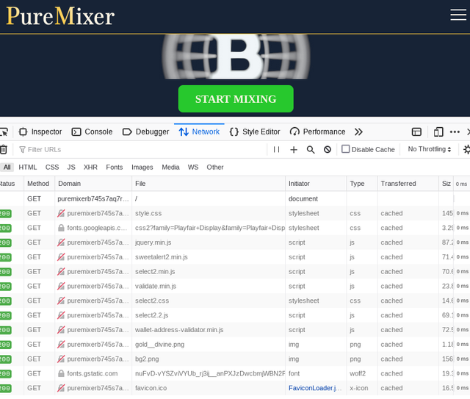
Task: Click the START MIXING button
Action: click(236, 98)
